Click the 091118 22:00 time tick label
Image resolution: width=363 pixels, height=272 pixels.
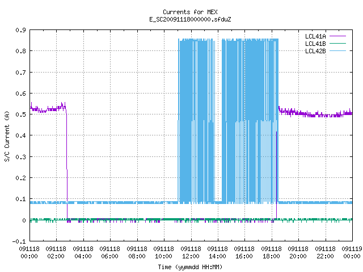point(325,253)
